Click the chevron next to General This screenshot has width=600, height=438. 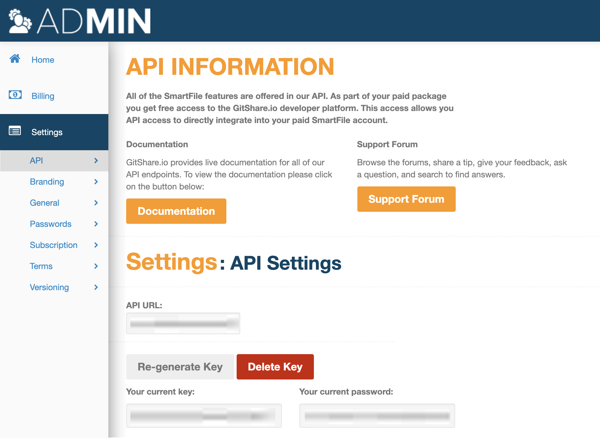point(96,203)
